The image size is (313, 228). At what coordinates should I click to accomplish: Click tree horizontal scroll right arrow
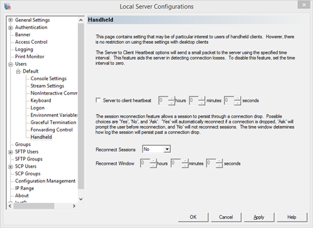tap(74, 206)
